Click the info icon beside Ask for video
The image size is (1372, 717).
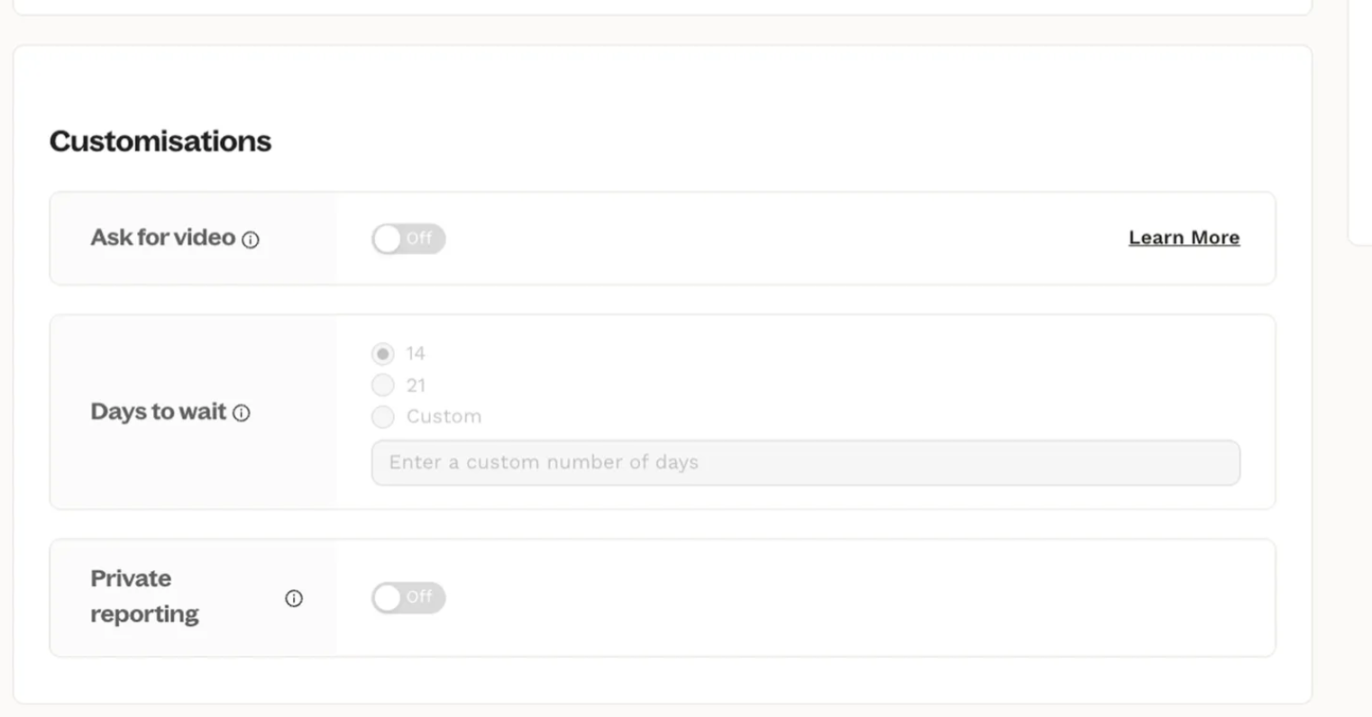pos(251,240)
